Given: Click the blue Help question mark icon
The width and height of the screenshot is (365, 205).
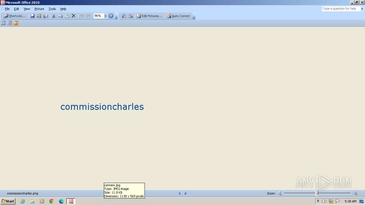Looking at the screenshot, I should pos(111,16).
